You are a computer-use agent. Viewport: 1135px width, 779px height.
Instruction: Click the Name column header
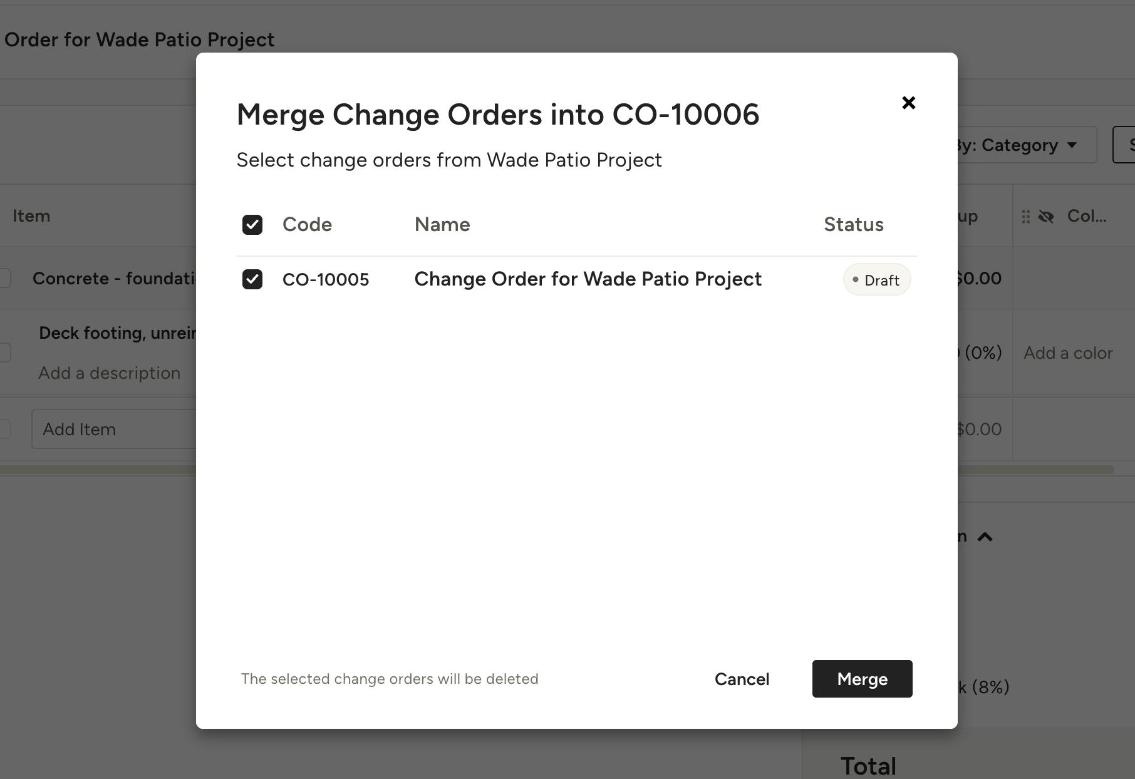point(442,225)
